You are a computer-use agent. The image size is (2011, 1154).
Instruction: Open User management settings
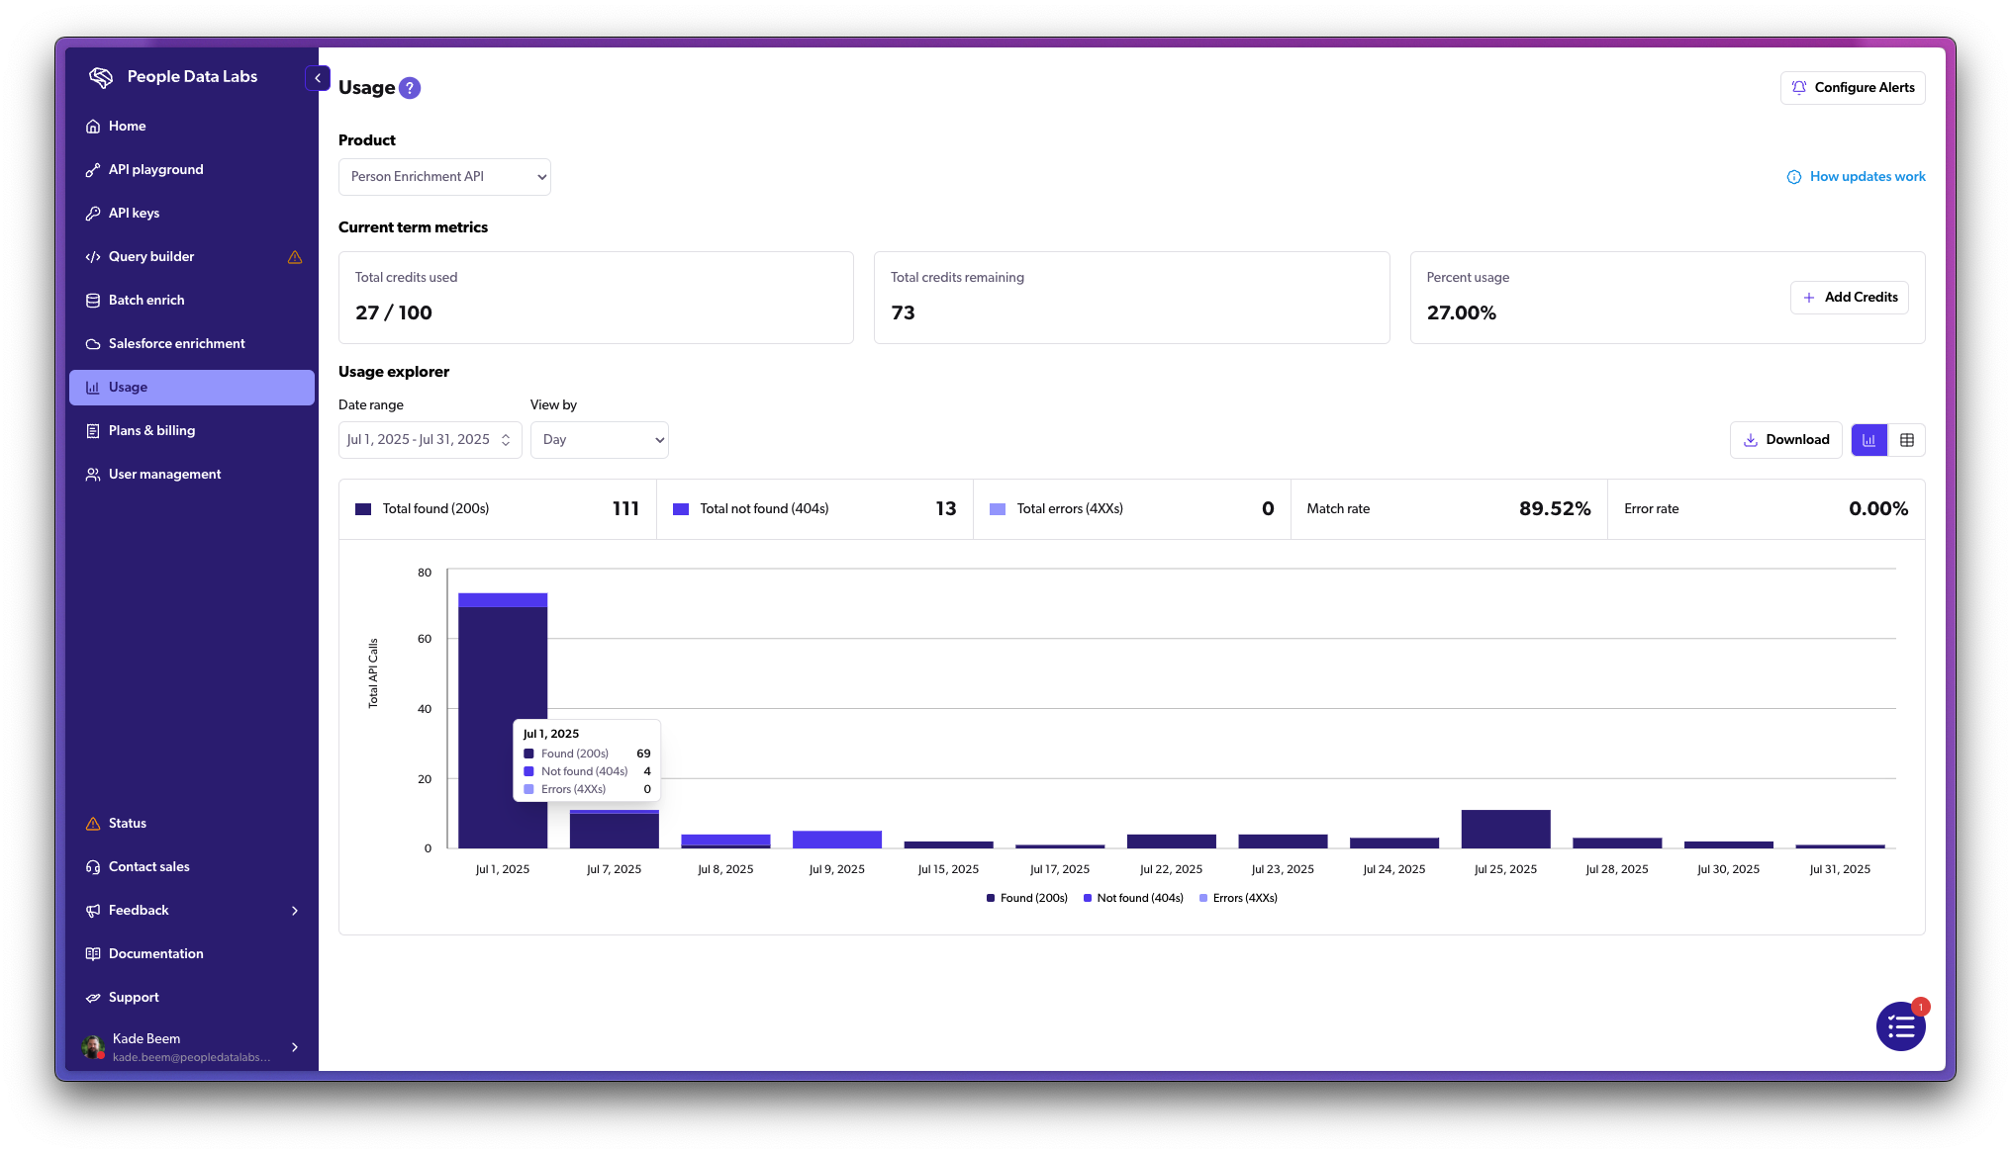click(164, 474)
